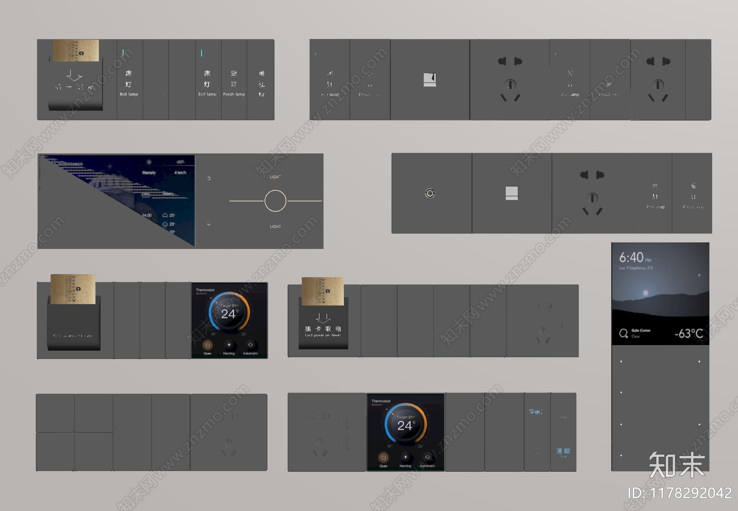Screen dimensions: 738x511
Task: Click the 24° dial on thermostat beside key card
Action: [x=229, y=313]
